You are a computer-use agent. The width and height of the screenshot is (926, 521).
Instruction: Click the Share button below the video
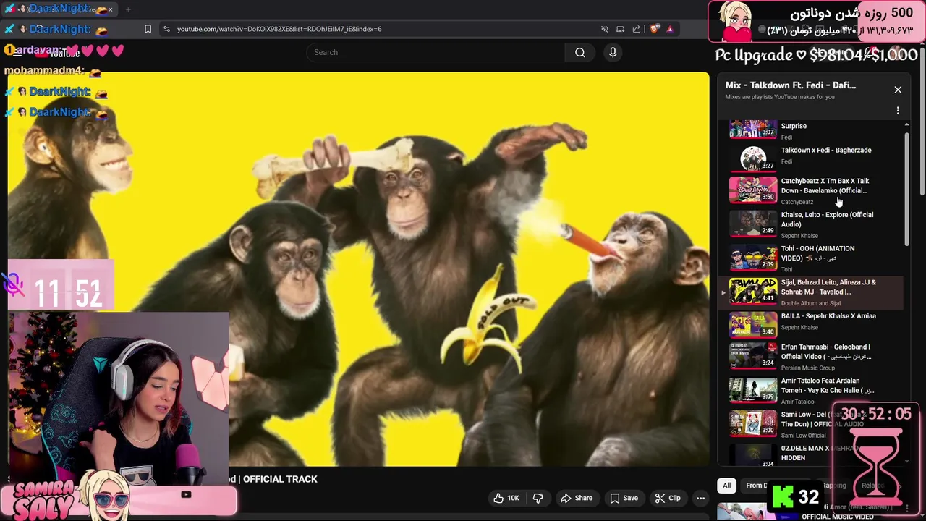point(577,498)
